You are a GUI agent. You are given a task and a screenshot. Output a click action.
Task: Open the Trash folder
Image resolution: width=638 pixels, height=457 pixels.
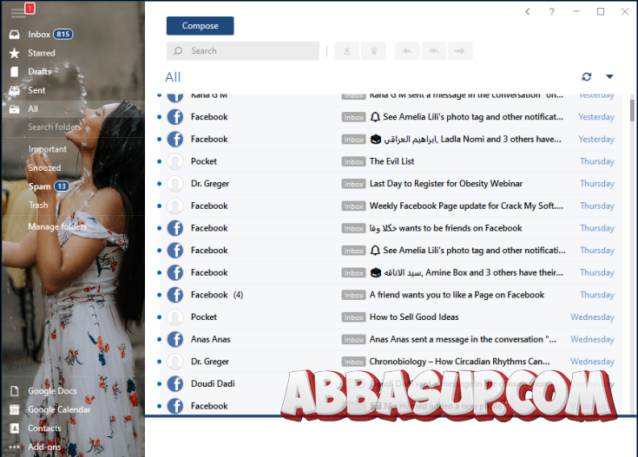point(38,205)
